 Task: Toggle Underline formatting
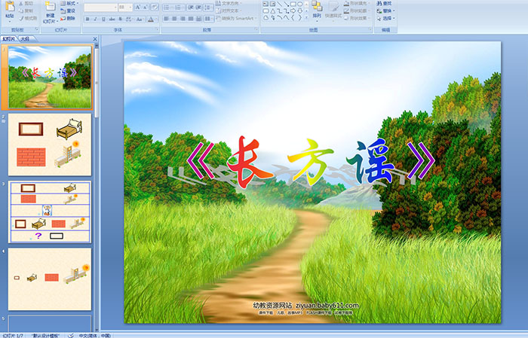pos(103,19)
